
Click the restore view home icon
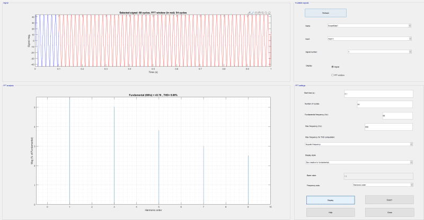pyautogui.click(x=269, y=13)
